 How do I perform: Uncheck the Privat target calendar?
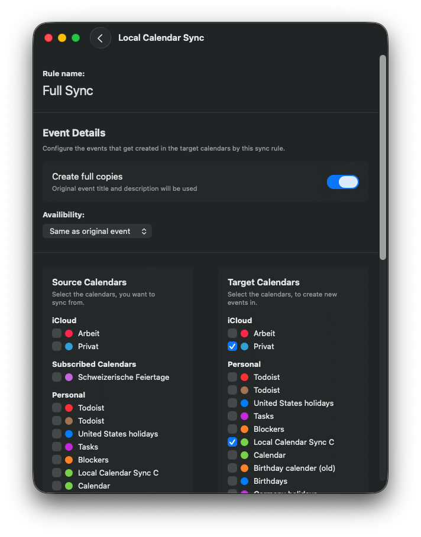tap(232, 346)
